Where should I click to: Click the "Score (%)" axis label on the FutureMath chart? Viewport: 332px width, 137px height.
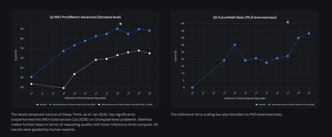[x=176, y=56]
